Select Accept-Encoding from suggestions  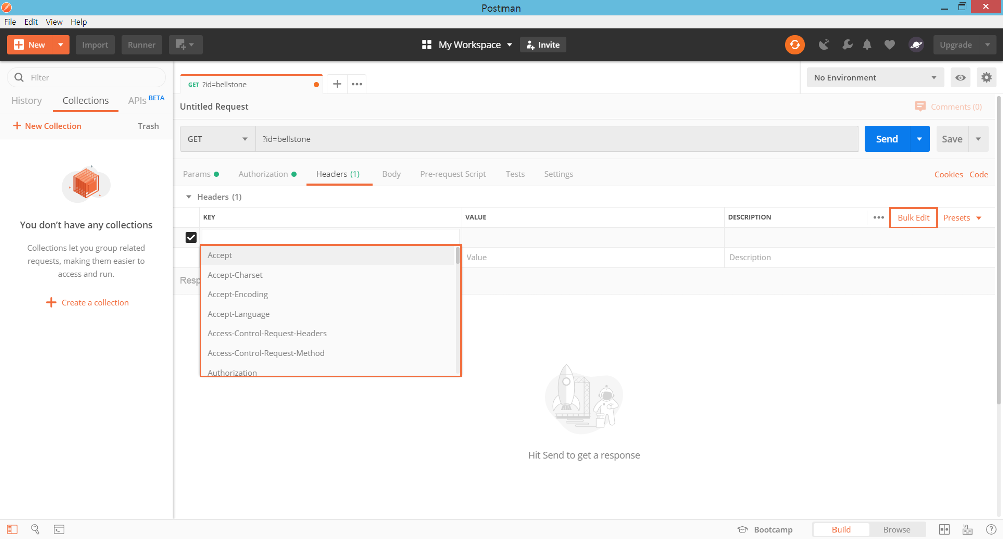(328, 294)
